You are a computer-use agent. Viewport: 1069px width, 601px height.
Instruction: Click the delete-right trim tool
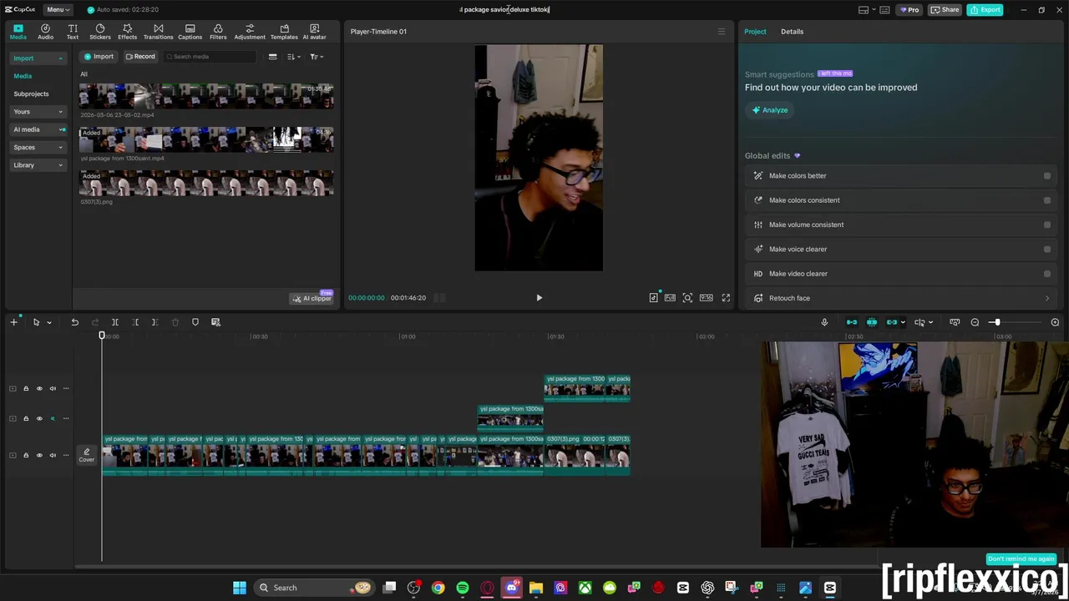tap(155, 322)
